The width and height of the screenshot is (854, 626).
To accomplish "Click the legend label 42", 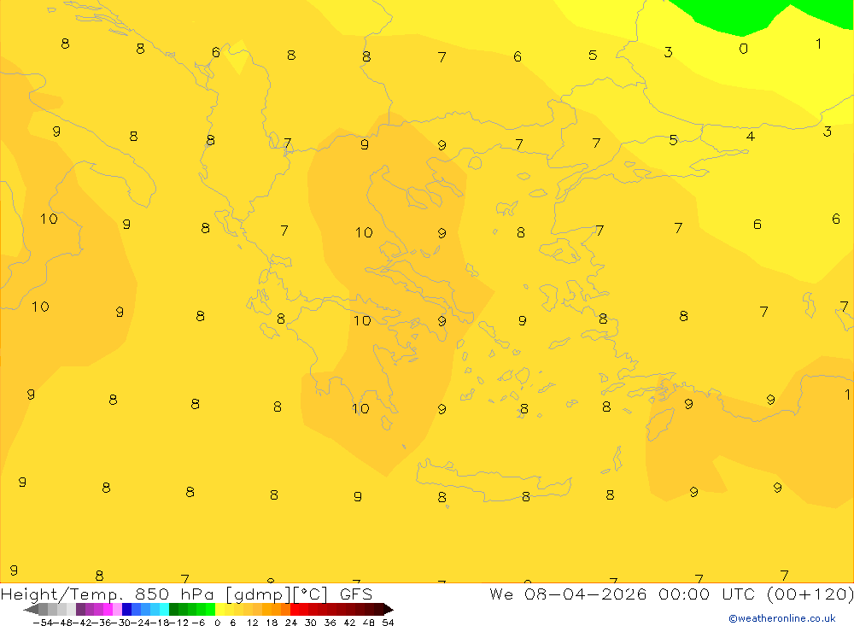I will coord(349,623).
